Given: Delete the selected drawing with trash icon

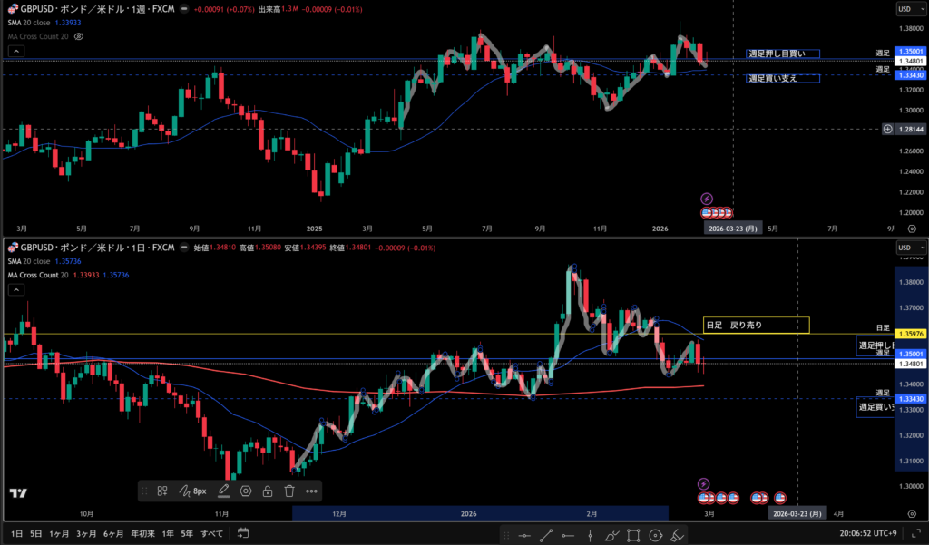Looking at the screenshot, I should (x=289, y=491).
